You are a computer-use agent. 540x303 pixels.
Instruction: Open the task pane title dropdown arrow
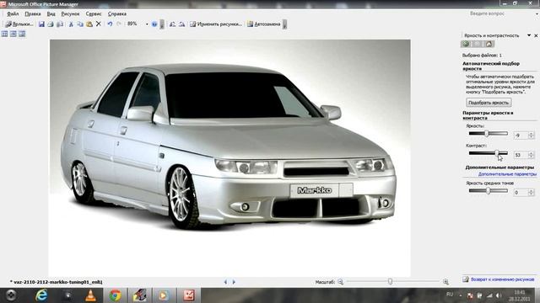click(529, 35)
